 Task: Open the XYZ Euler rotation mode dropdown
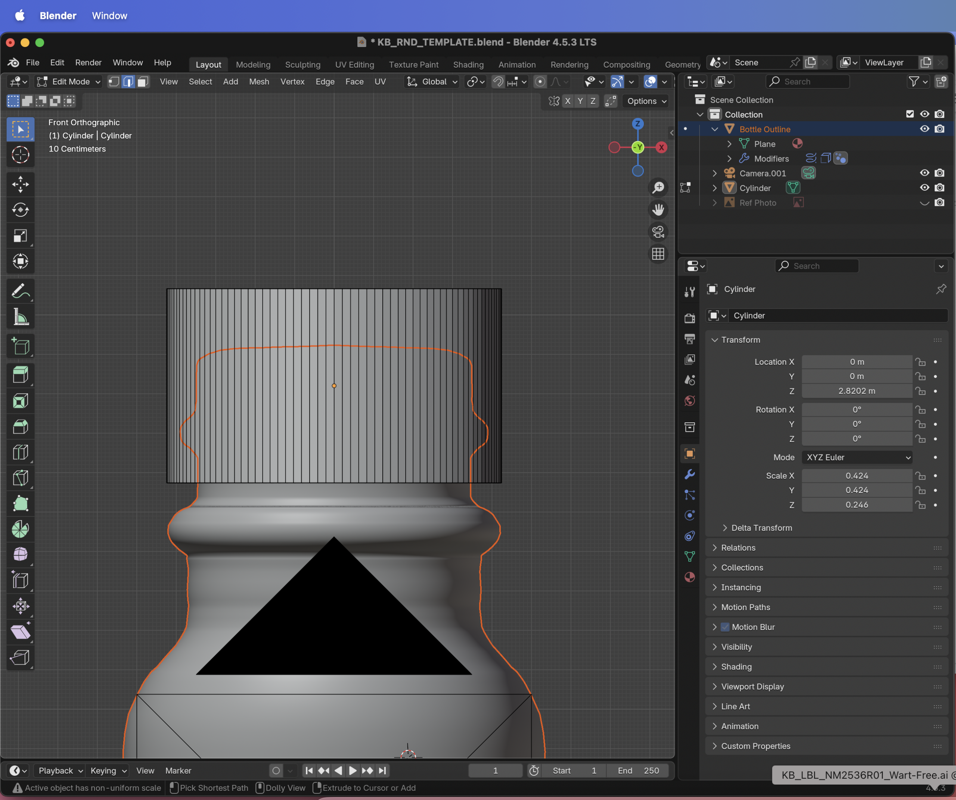857,457
